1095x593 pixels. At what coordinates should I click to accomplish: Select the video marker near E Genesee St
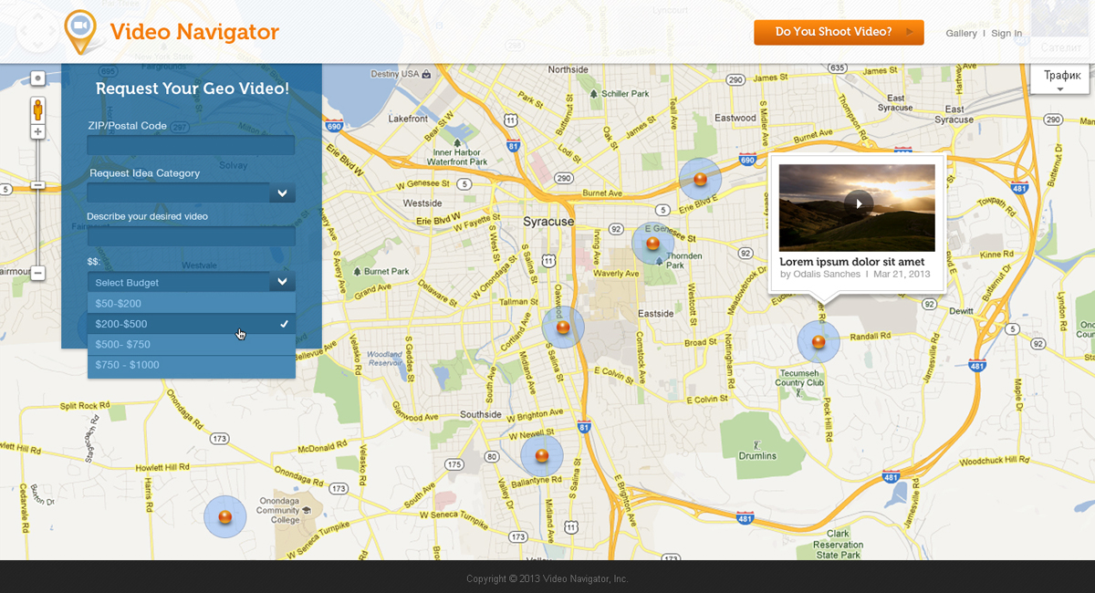click(x=652, y=244)
